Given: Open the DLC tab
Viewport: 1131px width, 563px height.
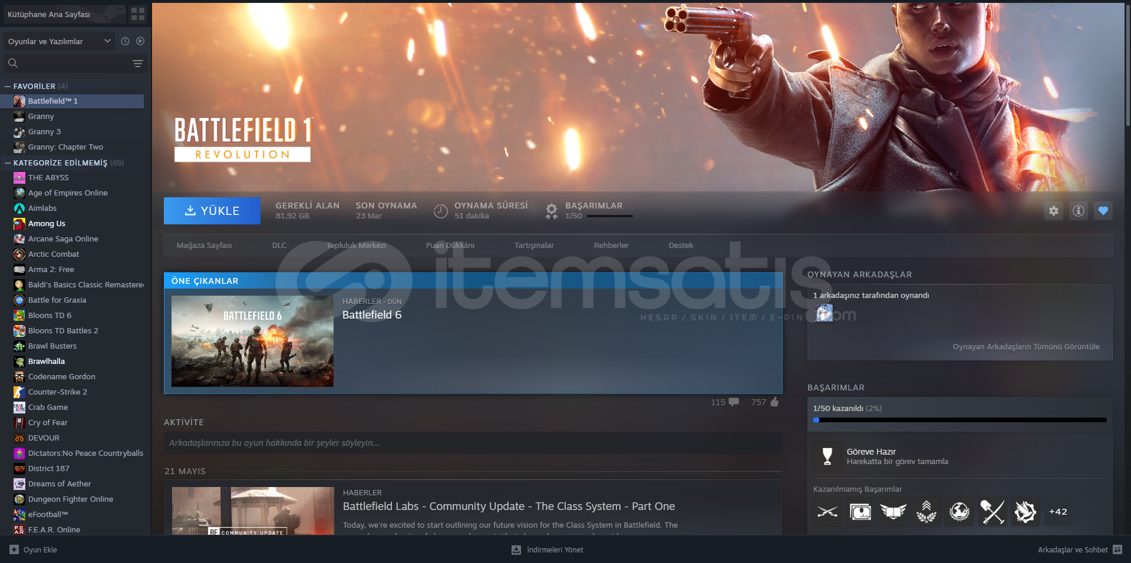Looking at the screenshot, I should point(279,246).
